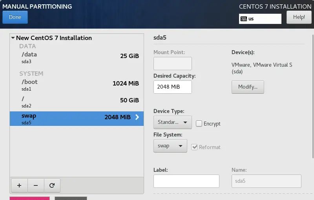Open the File System swap dropdown
Image resolution: width=314 pixels, height=200 pixels.
pos(170,146)
